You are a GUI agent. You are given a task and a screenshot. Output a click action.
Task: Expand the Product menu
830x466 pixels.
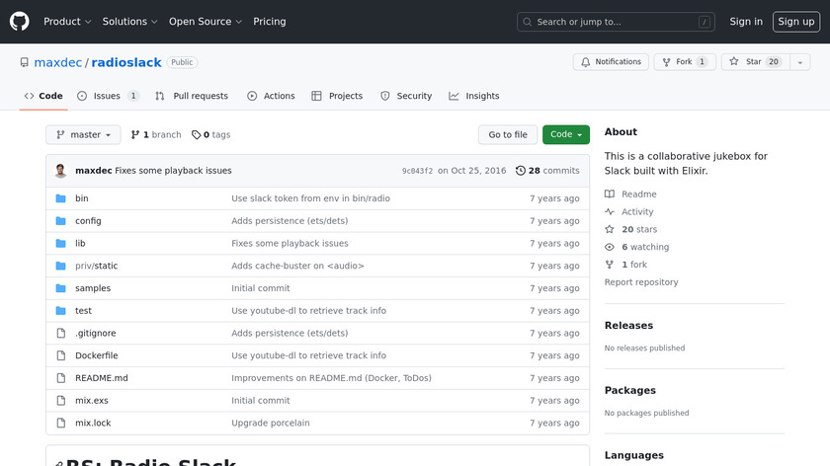coord(67,22)
